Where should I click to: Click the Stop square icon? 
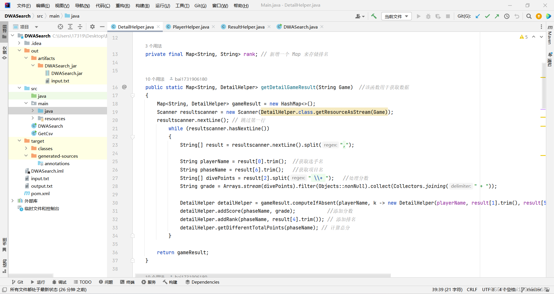[448, 16]
